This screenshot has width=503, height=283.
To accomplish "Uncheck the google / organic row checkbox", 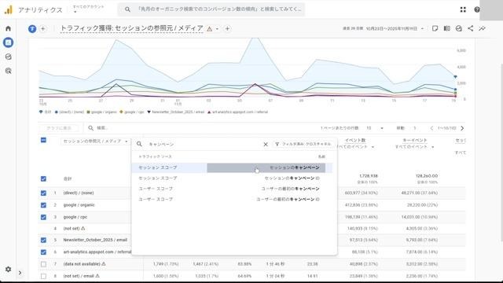I will [44, 205].
